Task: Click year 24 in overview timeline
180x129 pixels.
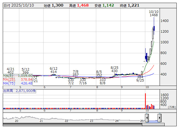Action: click(117, 121)
